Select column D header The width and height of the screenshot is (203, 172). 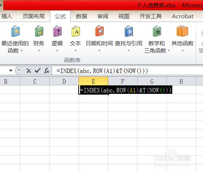pos(64,81)
